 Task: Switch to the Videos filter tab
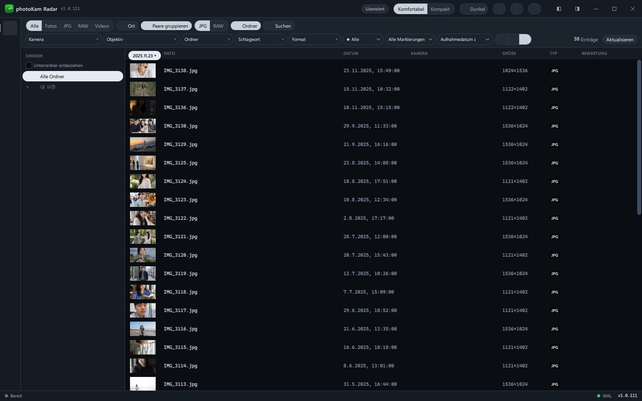[102, 26]
